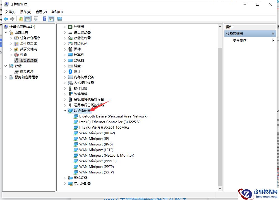Collapse the 网络适配器 device category
The height and width of the screenshot is (200, 279).
point(65,110)
